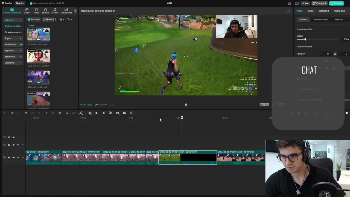Image resolution: width=350 pixels, height=197 pixels.
Task: Show more media tabs arrow
Action: [75, 11]
